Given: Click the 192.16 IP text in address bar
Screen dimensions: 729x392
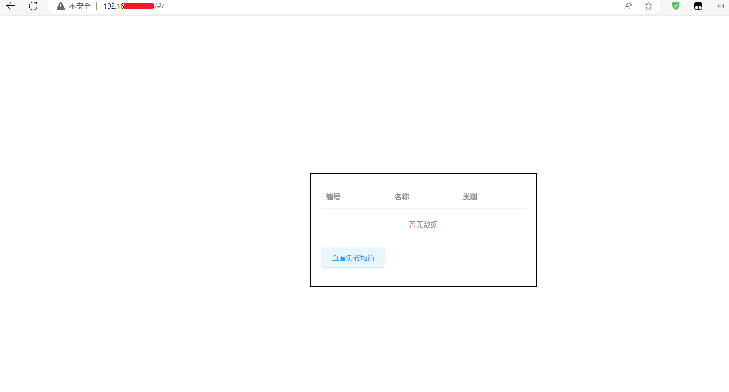Looking at the screenshot, I should tap(113, 6).
